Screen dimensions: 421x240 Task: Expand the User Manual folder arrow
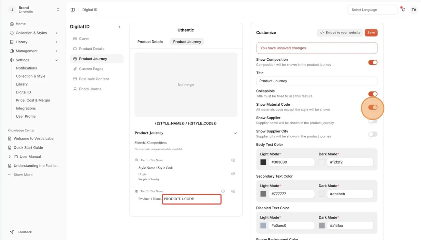tap(10, 157)
